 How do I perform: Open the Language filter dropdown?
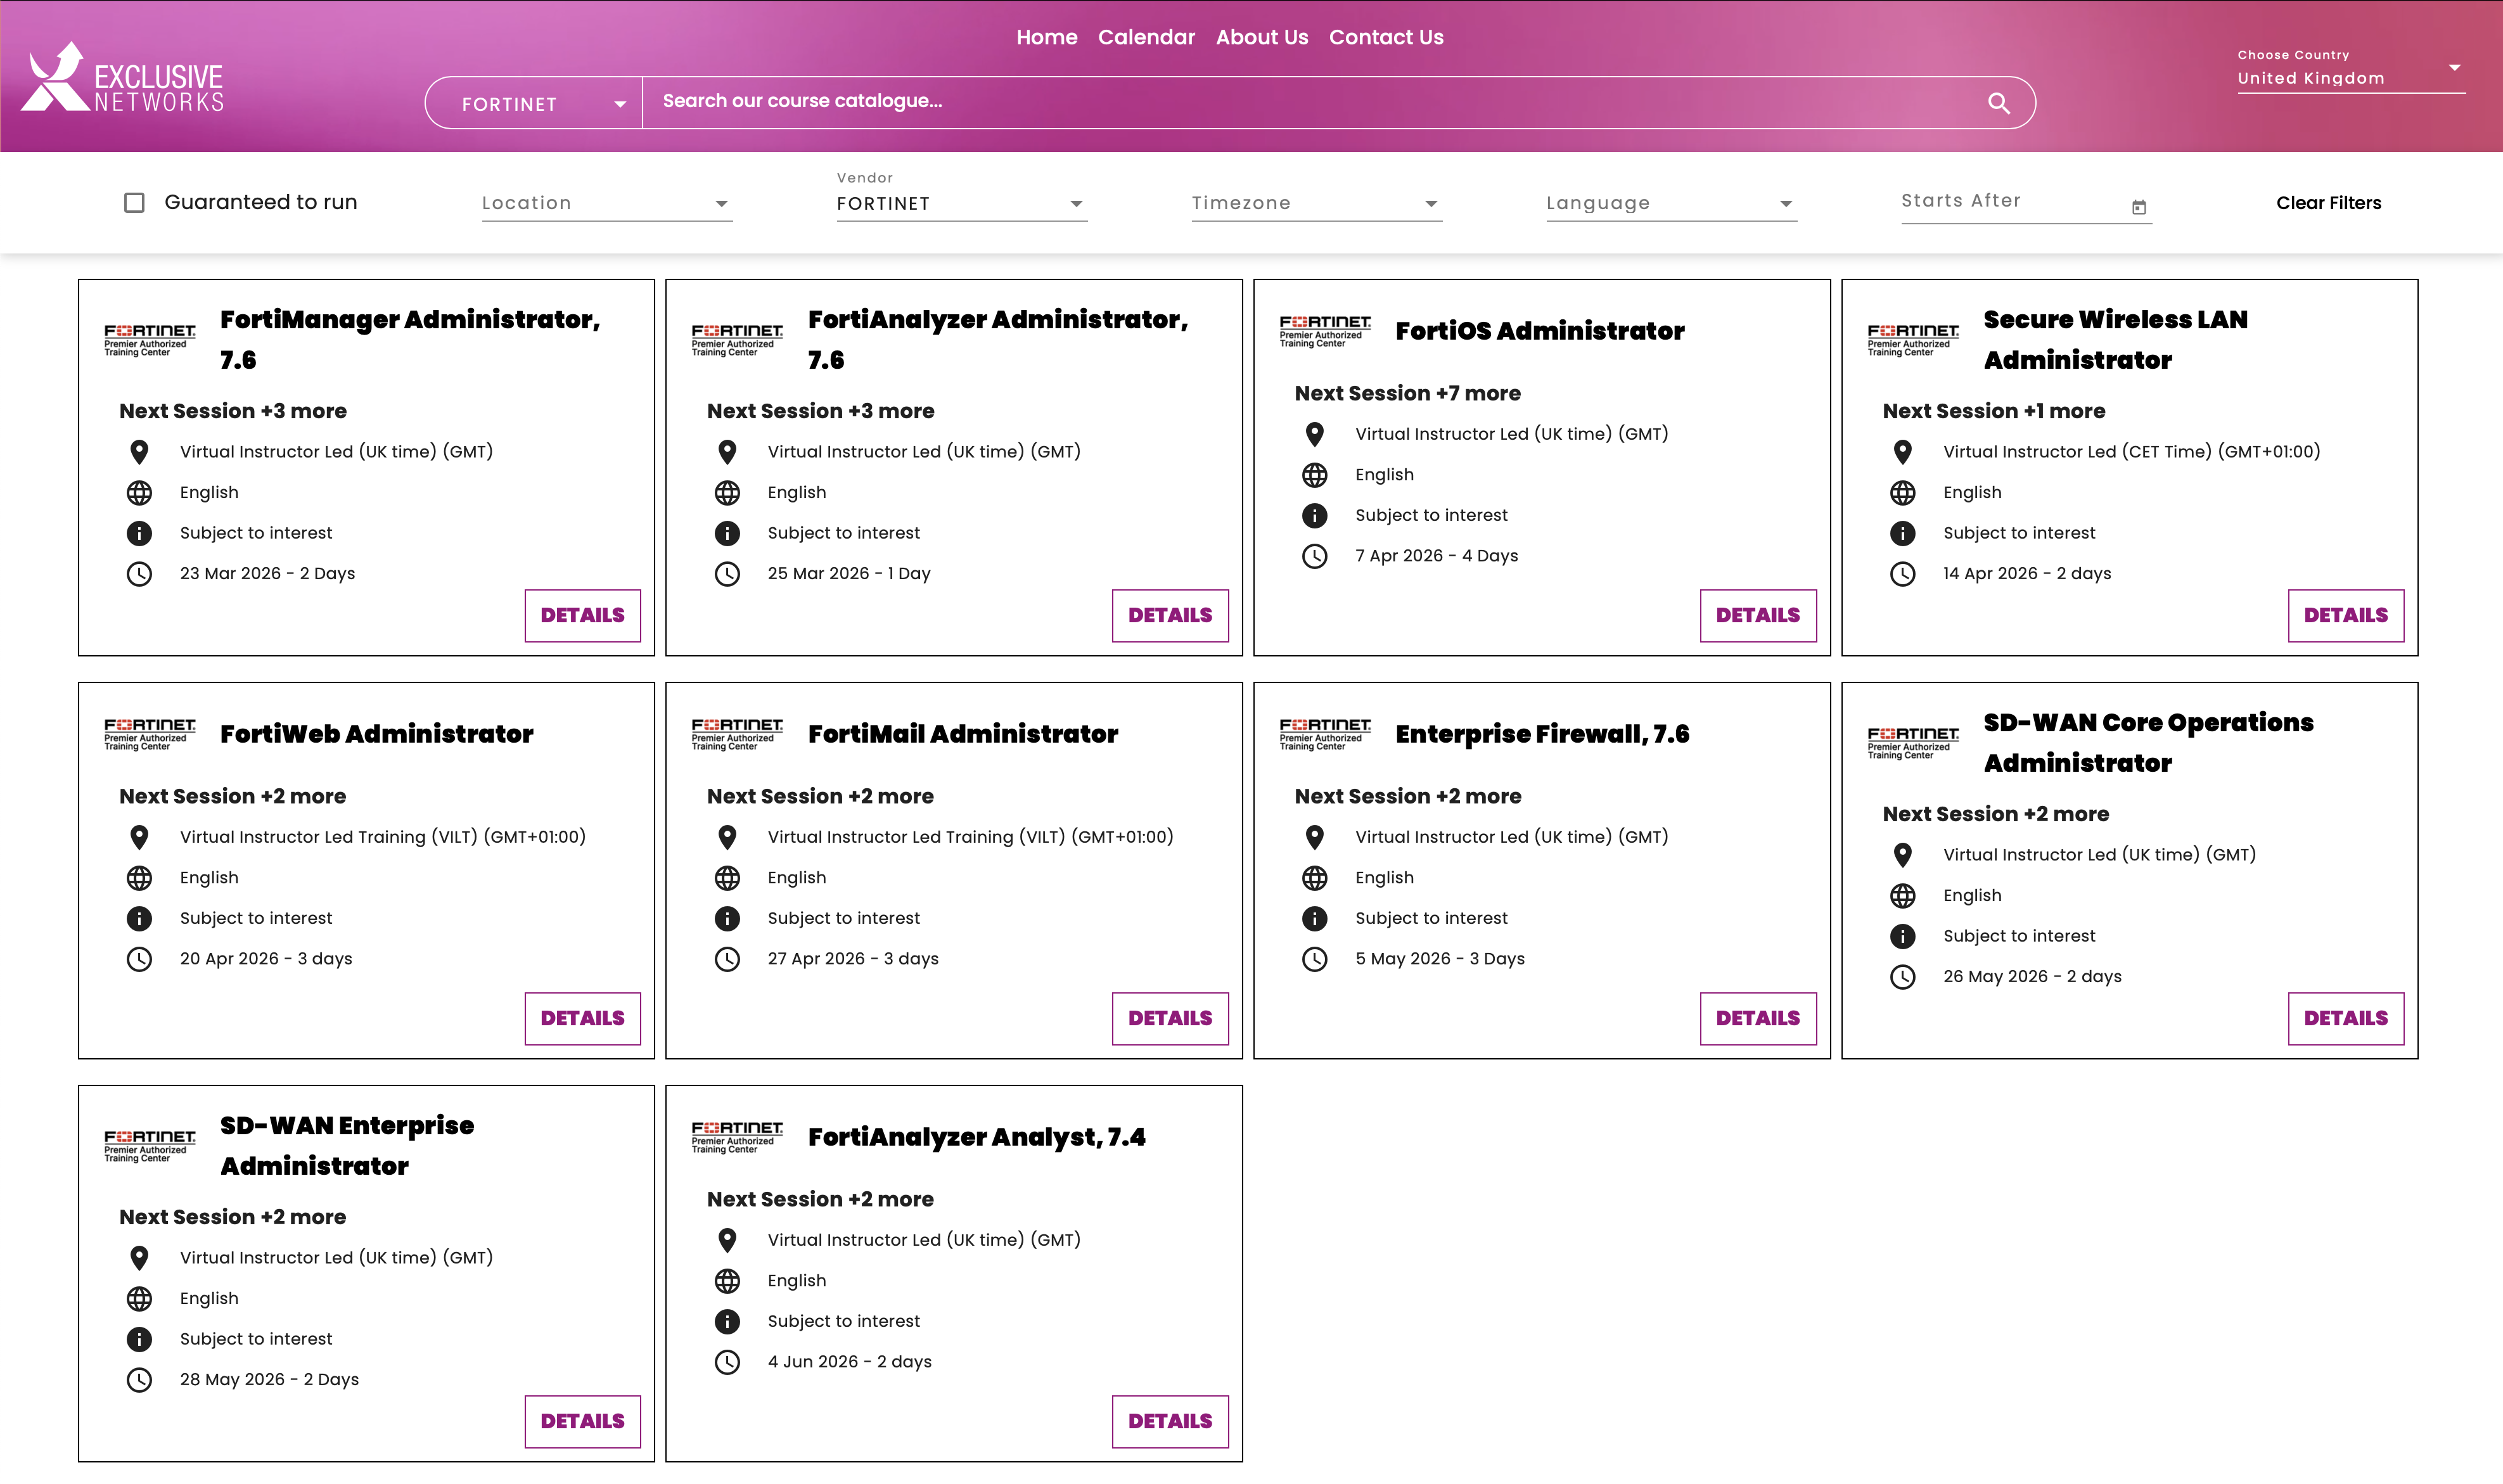(1671, 203)
